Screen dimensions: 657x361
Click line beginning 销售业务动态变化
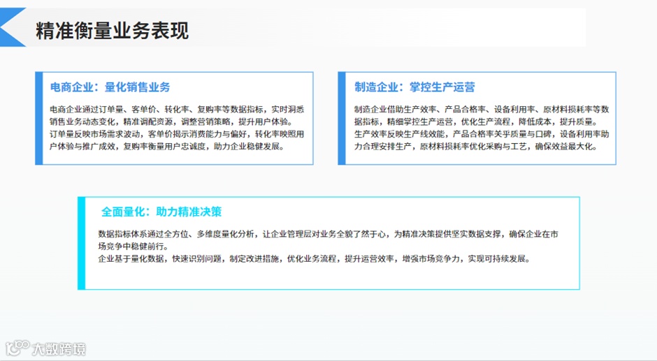(171, 122)
